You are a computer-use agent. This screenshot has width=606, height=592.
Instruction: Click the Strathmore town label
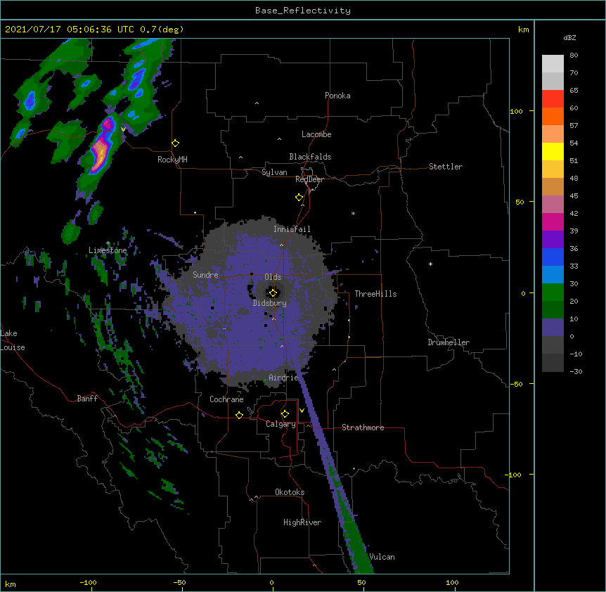(x=363, y=427)
